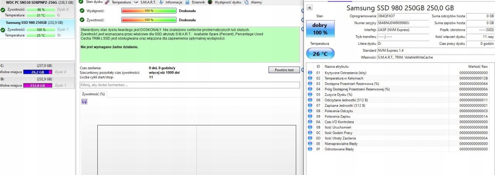Click blue status orb for Temperatura w Kelwinach
The image size is (495, 175).
click(x=310, y=78)
